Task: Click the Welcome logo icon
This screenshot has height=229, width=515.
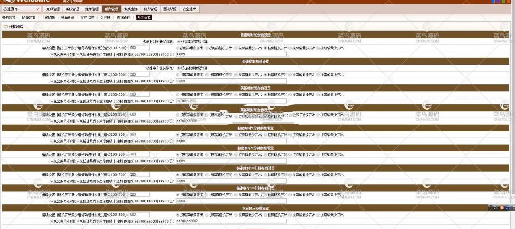Action: coord(9,1)
